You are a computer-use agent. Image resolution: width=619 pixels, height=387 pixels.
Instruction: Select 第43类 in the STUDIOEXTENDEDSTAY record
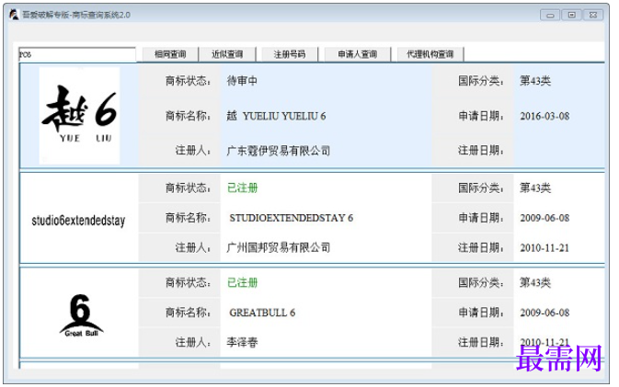[535, 188]
